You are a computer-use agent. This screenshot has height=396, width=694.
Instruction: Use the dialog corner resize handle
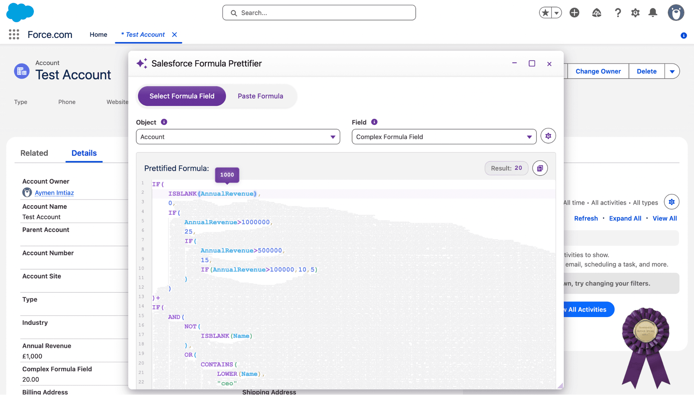[560, 385]
